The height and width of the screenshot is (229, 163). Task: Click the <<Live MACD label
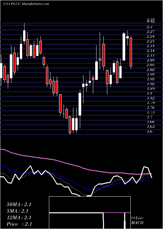click(x=137, y=220)
